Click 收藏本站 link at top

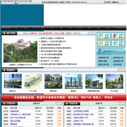[115, 2]
